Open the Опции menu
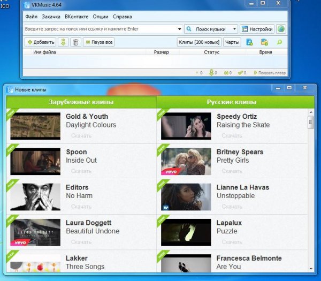321x281 pixels. [101, 17]
